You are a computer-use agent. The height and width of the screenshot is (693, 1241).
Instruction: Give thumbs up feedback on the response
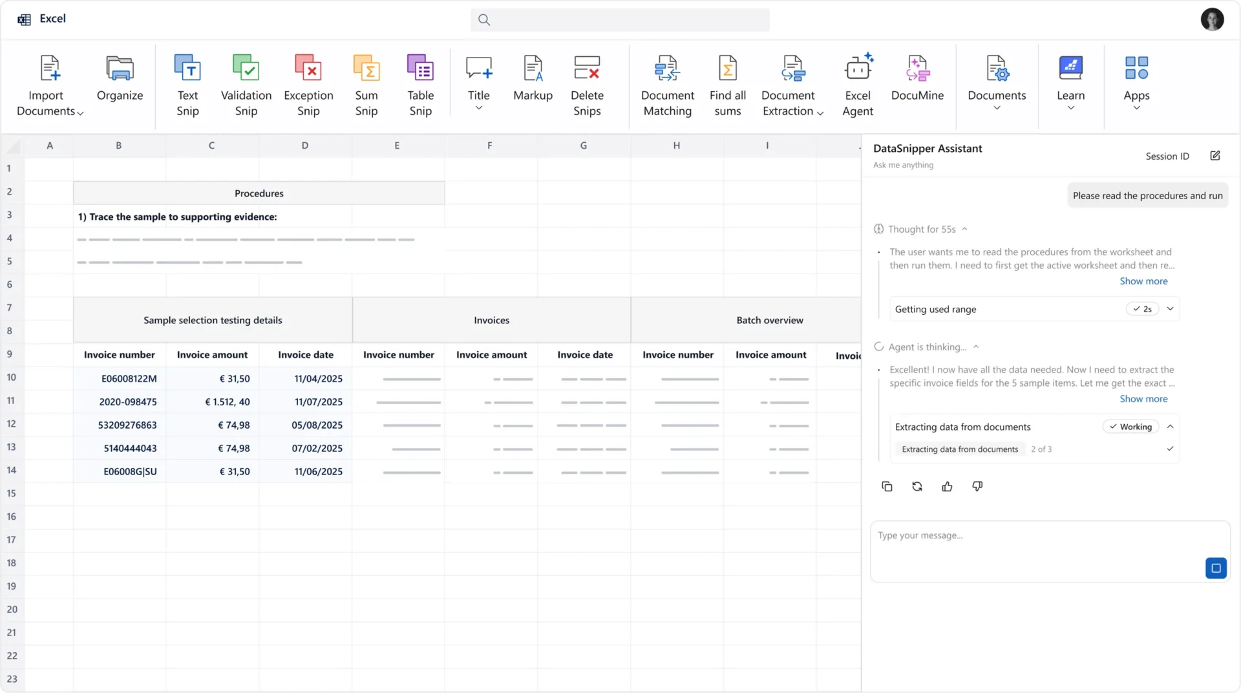947,486
